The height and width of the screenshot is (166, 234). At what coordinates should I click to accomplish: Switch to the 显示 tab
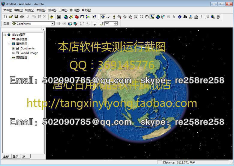[x=15, y=156]
